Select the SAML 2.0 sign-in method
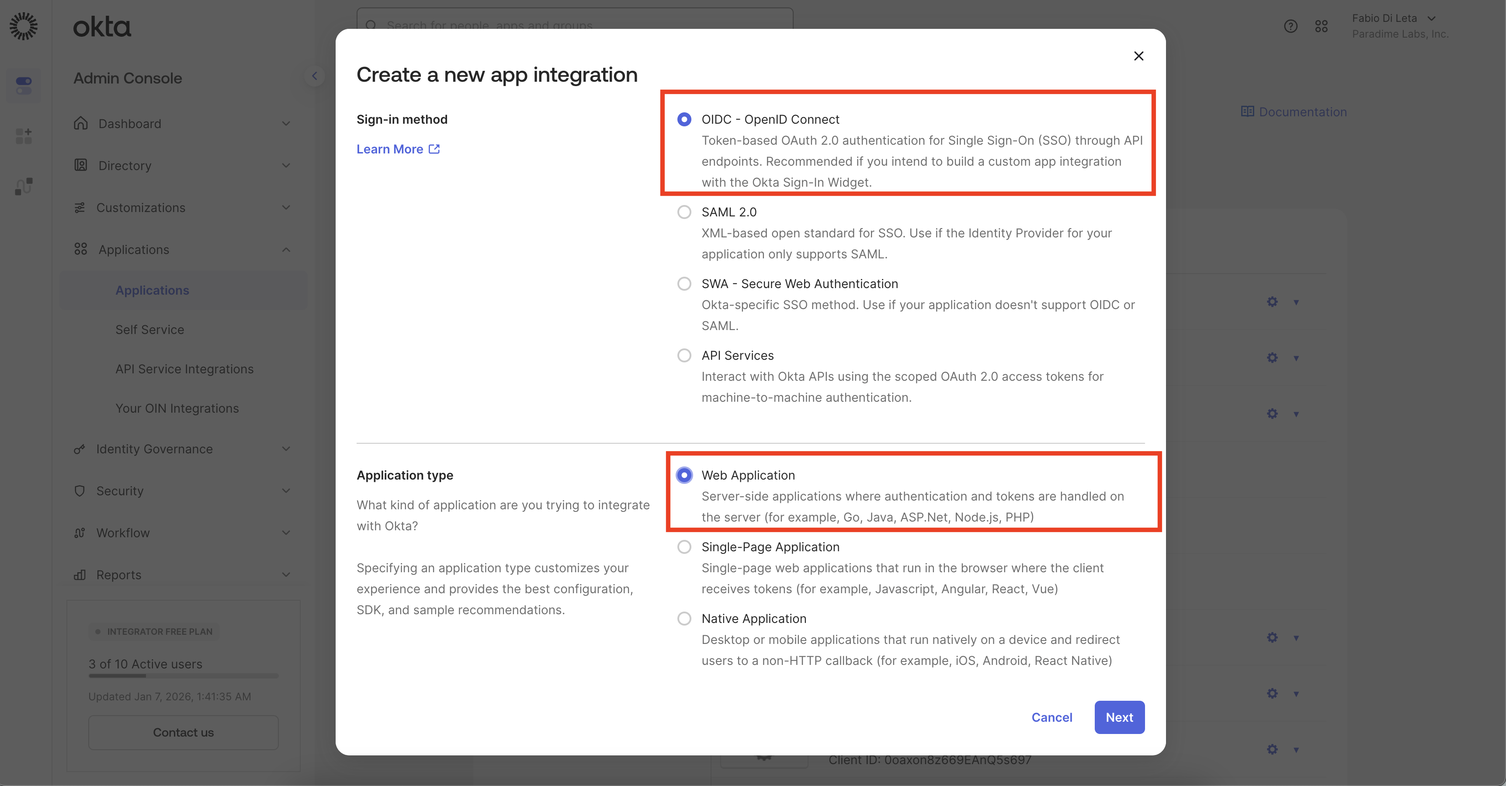1506x786 pixels. click(684, 212)
